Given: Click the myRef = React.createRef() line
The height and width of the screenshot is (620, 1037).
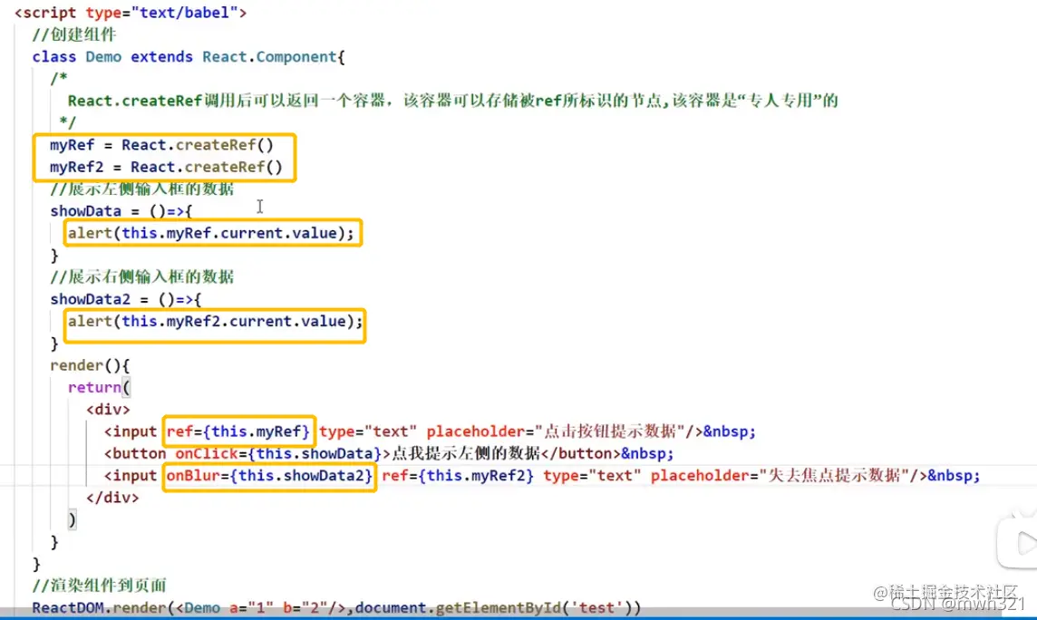Looking at the screenshot, I should coord(161,145).
